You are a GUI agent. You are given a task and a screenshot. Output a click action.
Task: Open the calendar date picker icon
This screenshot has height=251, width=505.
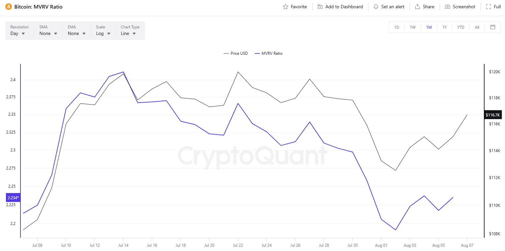pyautogui.click(x=493, y=27)
